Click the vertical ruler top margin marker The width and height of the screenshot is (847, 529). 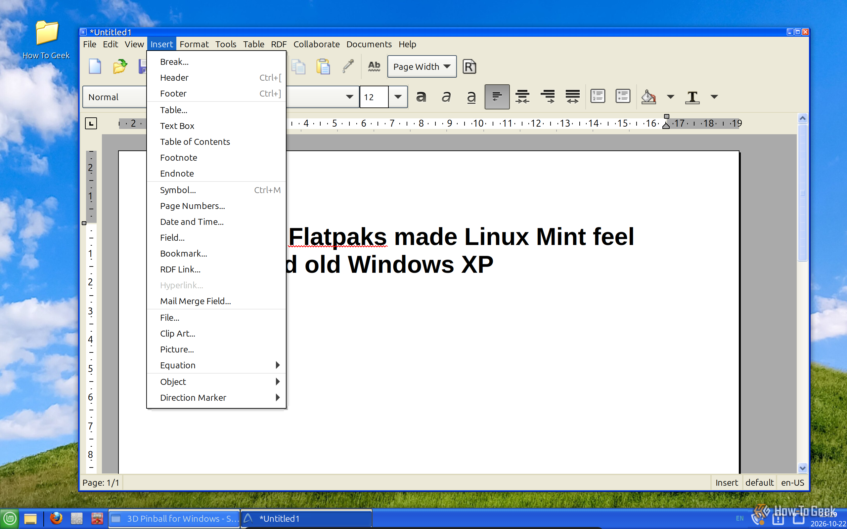[84, 223]
